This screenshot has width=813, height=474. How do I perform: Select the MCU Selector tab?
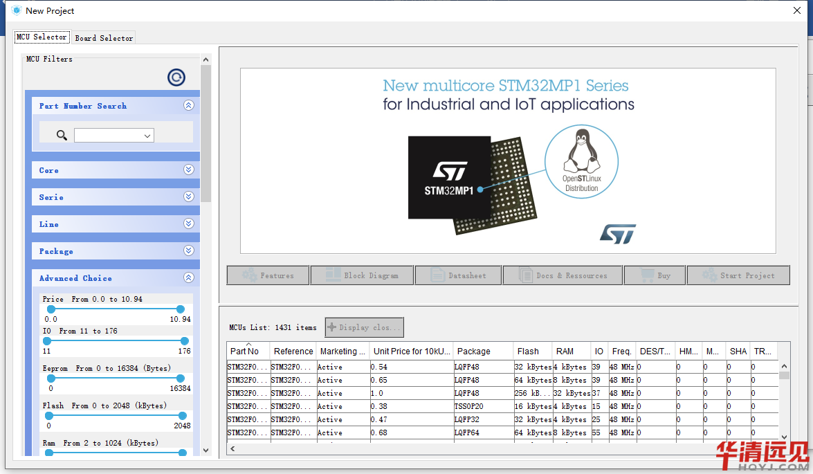[x=42, y=37]
